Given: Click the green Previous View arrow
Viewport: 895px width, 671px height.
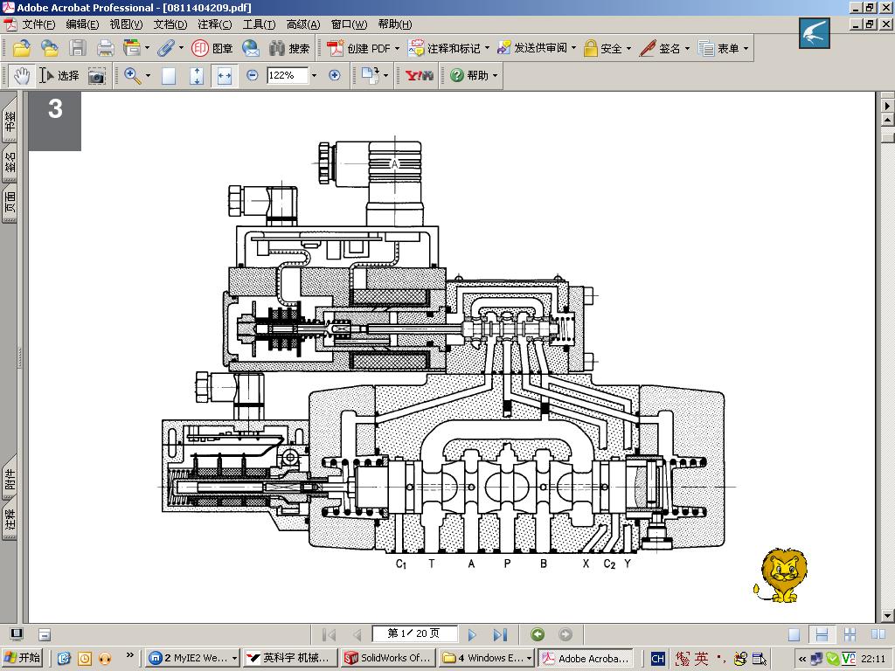Looking at the screenshot, I should pos(538,634).
